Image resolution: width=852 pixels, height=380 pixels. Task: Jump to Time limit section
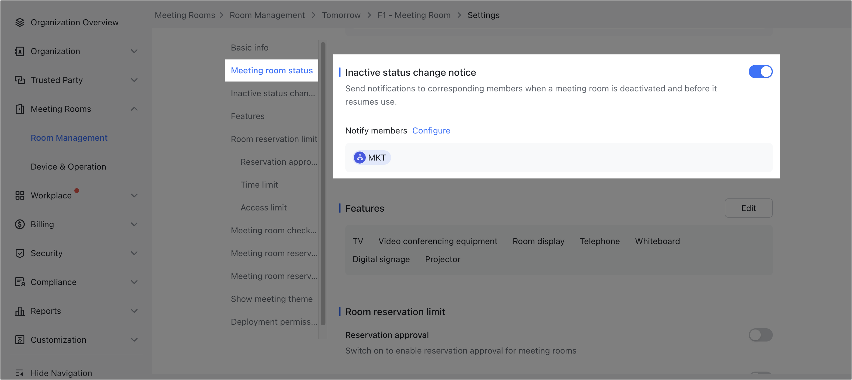tap(259, 185)
